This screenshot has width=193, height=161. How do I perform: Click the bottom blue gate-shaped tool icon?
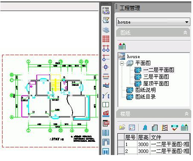click(x=106, y=151)
